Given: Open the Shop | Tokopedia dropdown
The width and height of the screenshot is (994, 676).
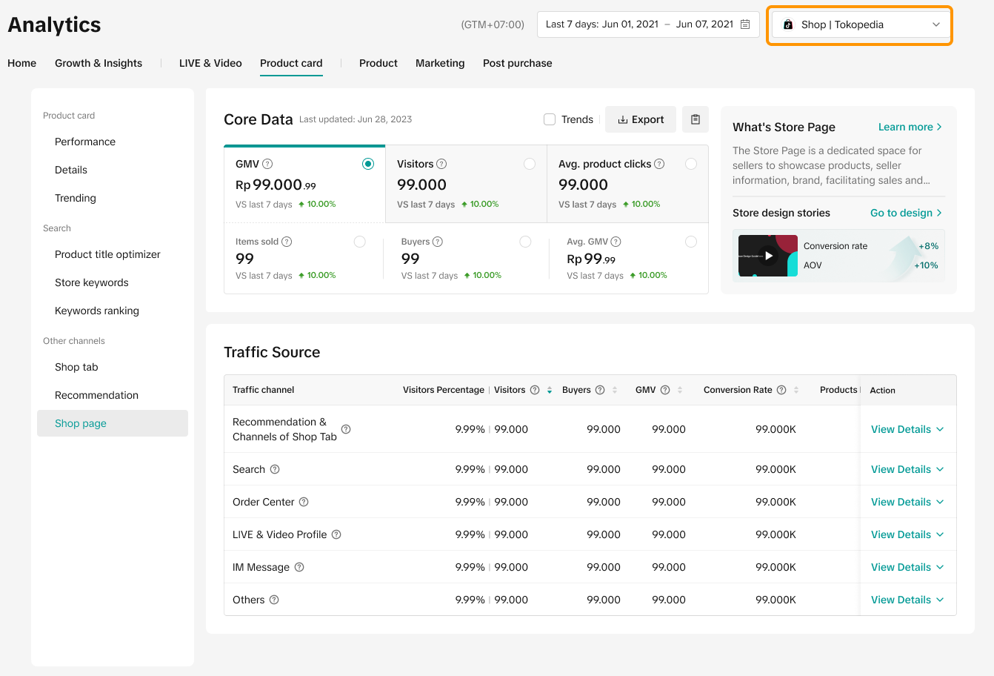Looking at the screenshot, I should click(x=859, y=24).
